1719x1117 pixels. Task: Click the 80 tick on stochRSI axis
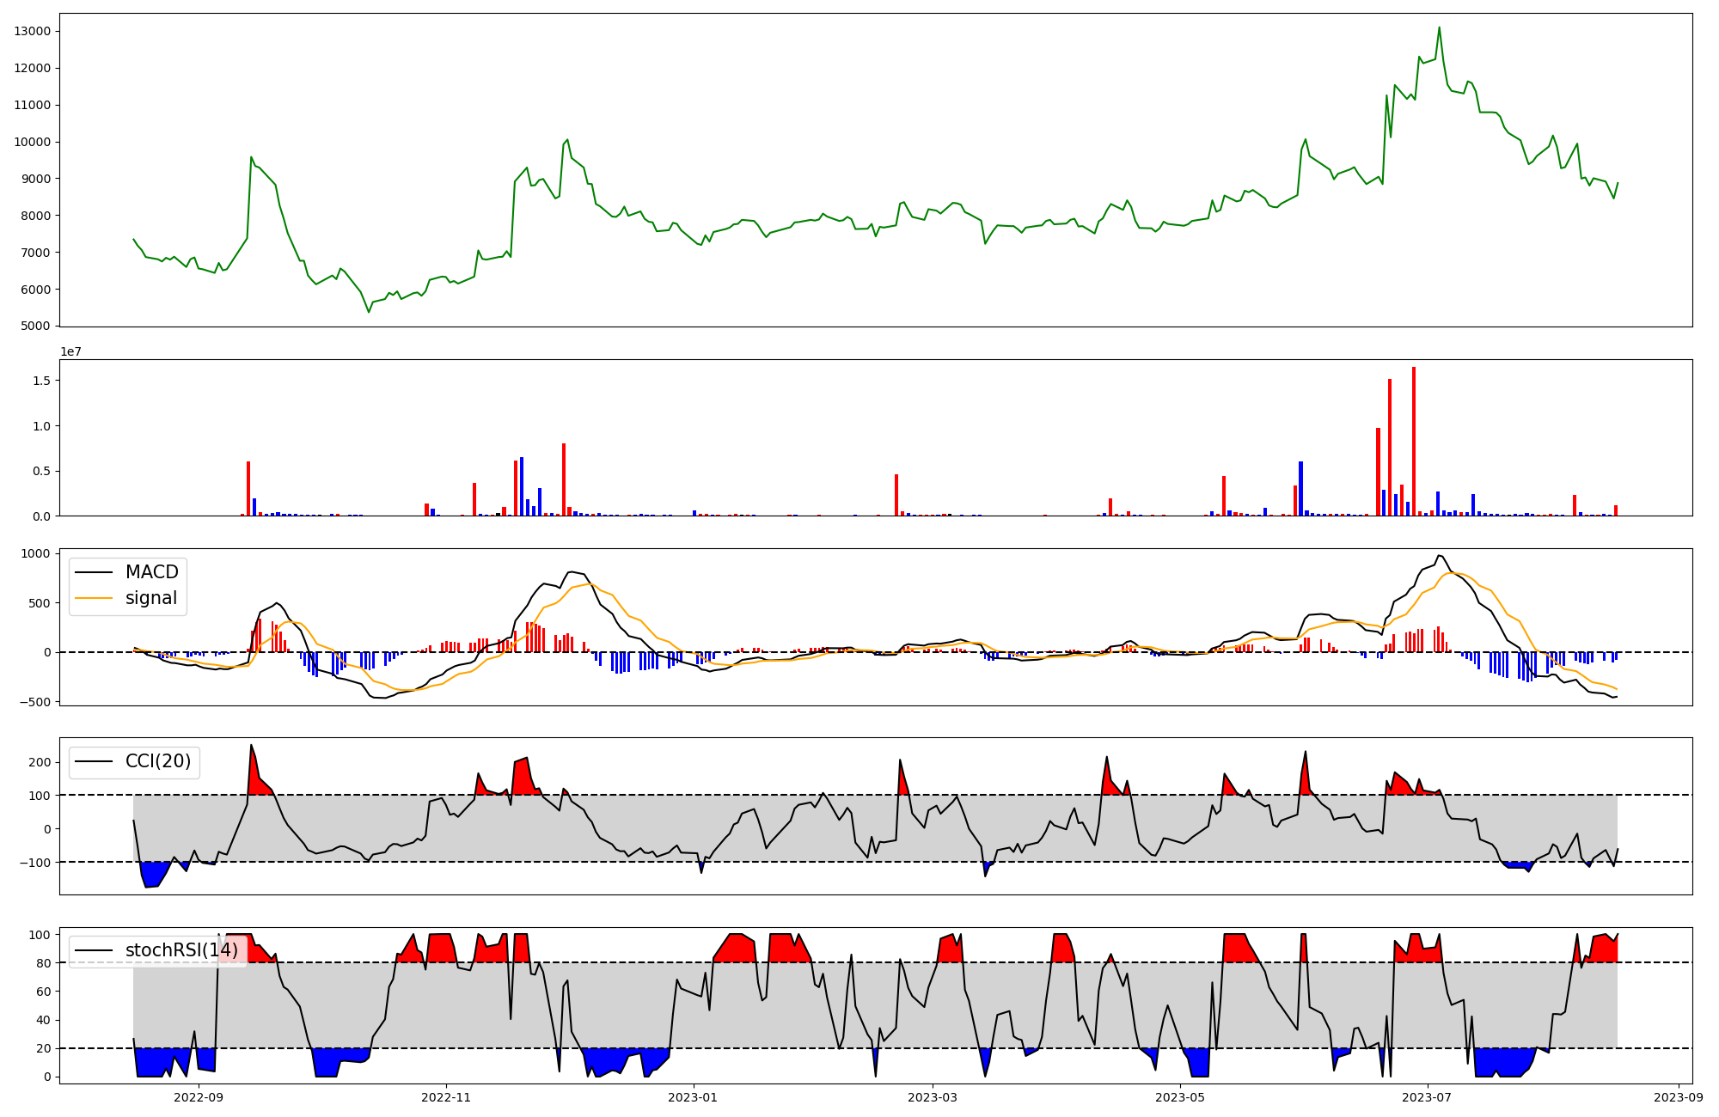(43, 963)
